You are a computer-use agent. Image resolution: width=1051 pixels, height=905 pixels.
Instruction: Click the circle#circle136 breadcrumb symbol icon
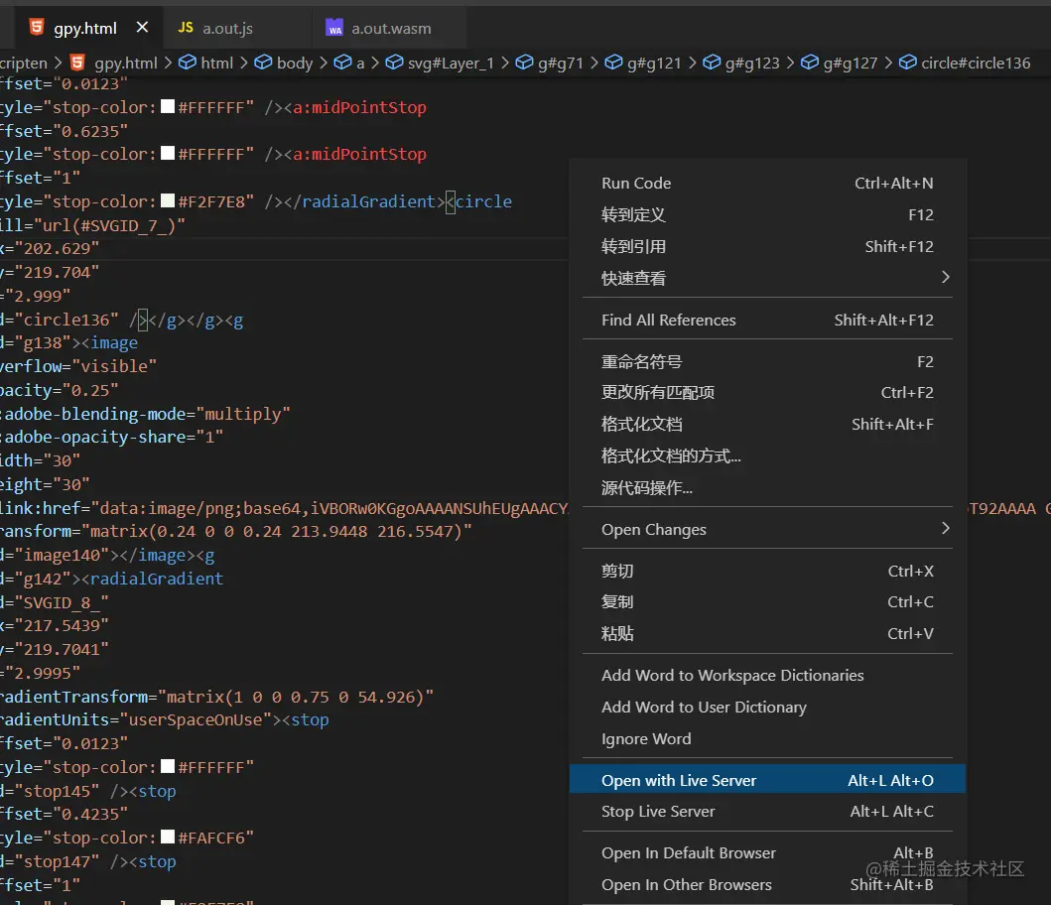[907, 63]
